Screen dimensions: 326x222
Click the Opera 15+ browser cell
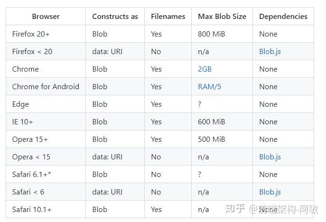(30, 139)
